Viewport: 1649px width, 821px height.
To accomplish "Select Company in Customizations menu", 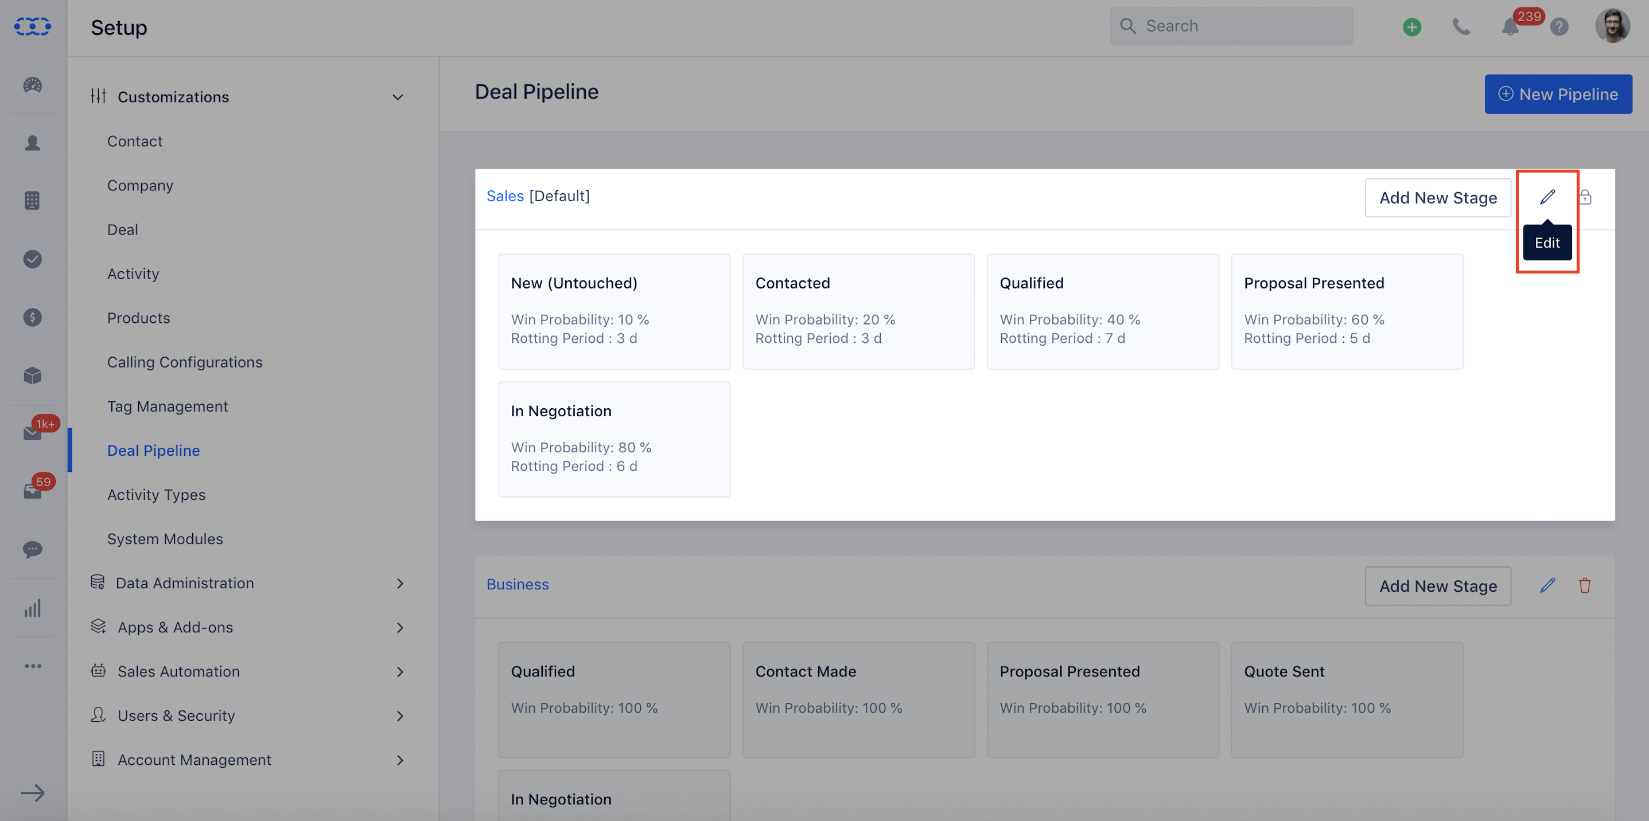I will (x=140, y=185).
